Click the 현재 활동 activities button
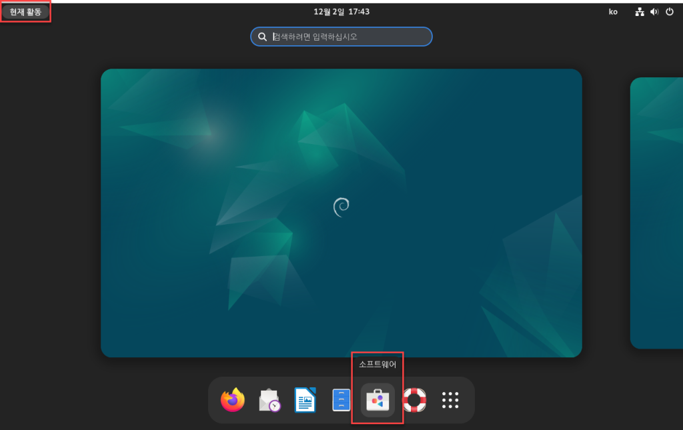 (25, 12)
